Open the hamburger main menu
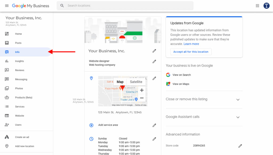 tap(7, 6)
